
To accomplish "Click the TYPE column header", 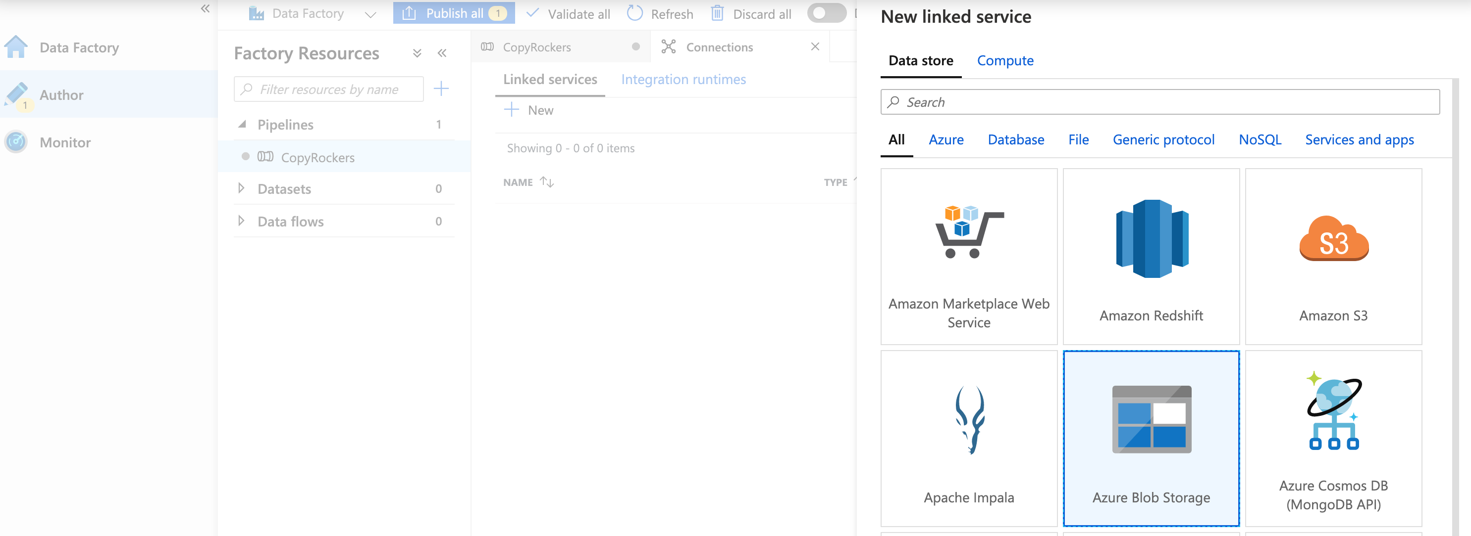I will [836, 182].
